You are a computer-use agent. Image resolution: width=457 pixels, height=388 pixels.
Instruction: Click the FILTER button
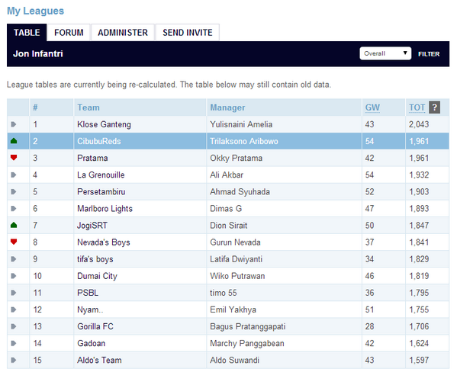click(429, 54)
